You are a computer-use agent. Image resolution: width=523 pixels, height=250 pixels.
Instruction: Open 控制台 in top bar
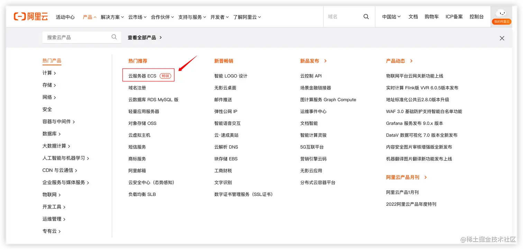(x=476, y=17)
